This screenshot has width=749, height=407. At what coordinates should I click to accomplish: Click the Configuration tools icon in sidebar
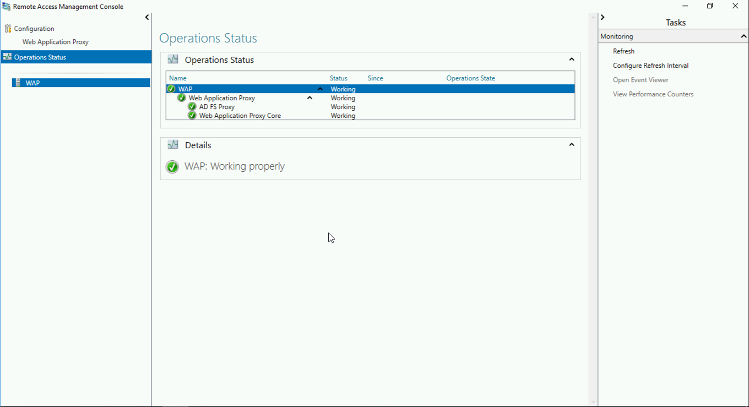8,28
